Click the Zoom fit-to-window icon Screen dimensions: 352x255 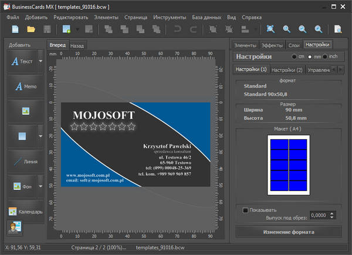[270, 29]
